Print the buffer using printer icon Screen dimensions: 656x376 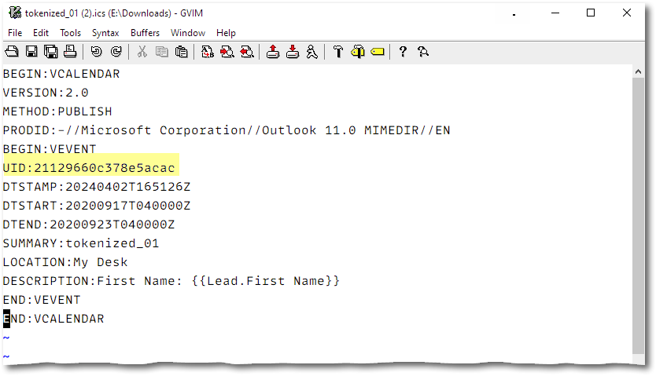(70, 52)
